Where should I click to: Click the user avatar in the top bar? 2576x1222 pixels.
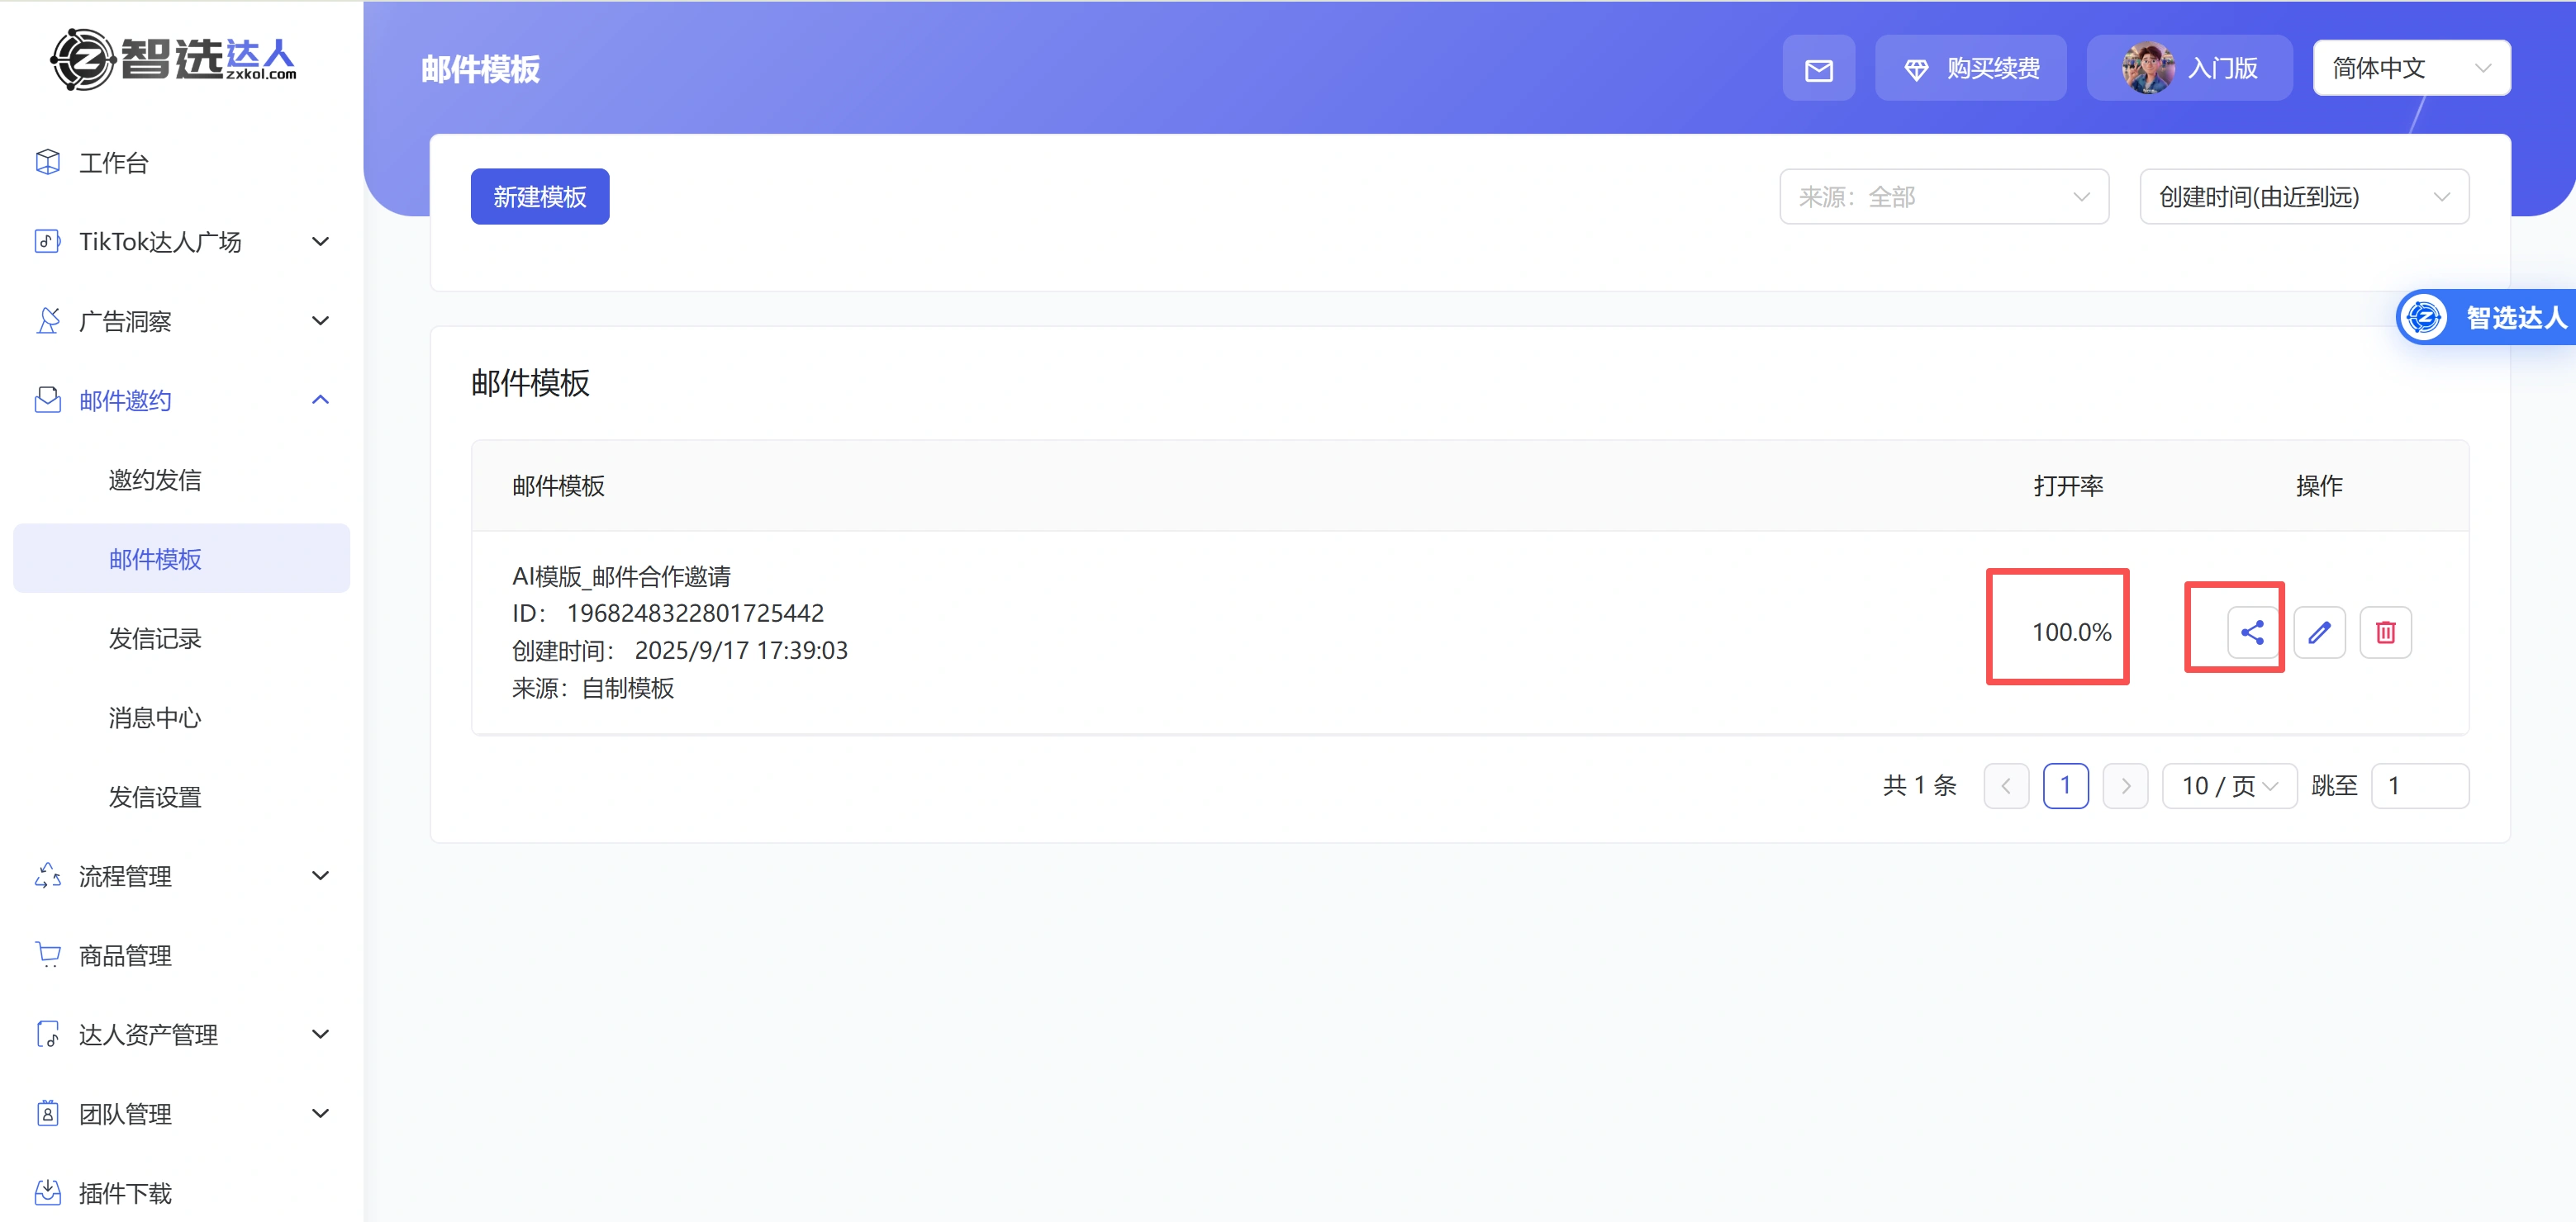(x=2147, y=69)
